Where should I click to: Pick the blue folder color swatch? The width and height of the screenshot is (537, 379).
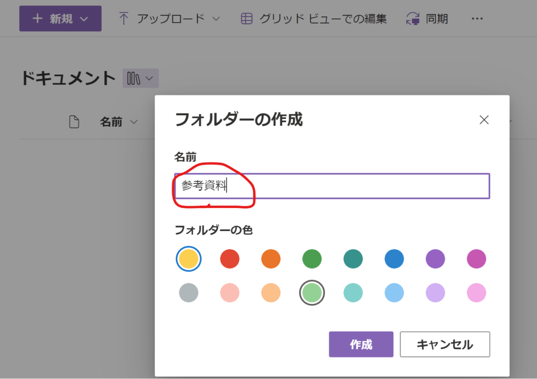(x=394, y=258)
